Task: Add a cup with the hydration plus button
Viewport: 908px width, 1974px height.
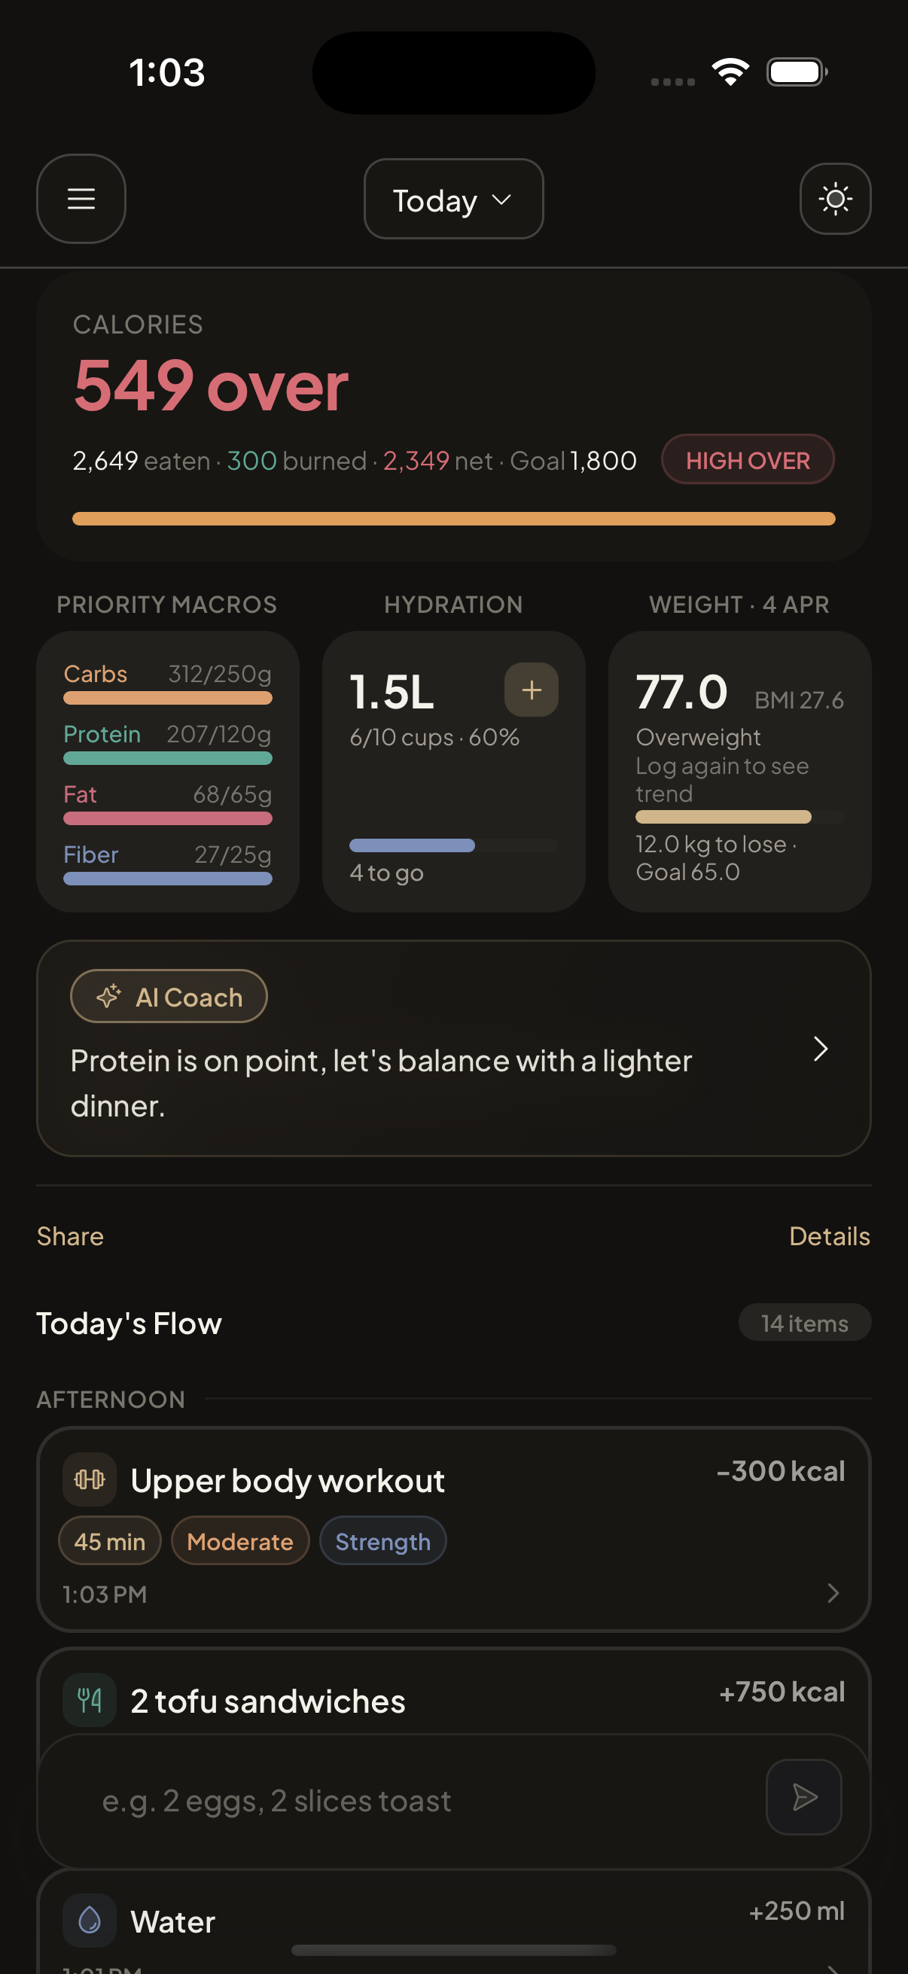Action: pos(531,690)
